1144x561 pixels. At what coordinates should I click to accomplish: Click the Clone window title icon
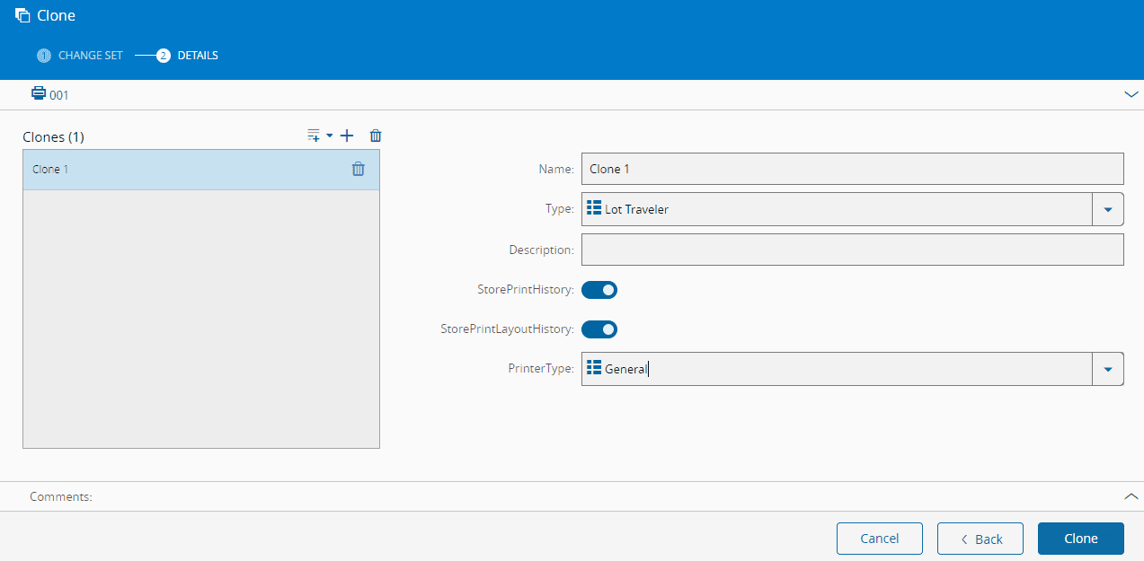click(x=23, y=15)
